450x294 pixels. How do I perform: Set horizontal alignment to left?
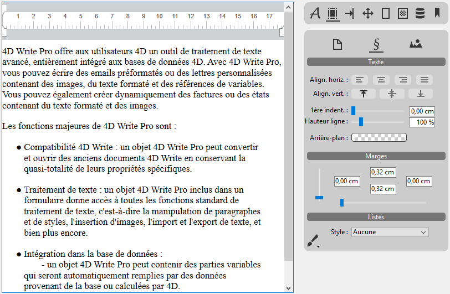360,80
